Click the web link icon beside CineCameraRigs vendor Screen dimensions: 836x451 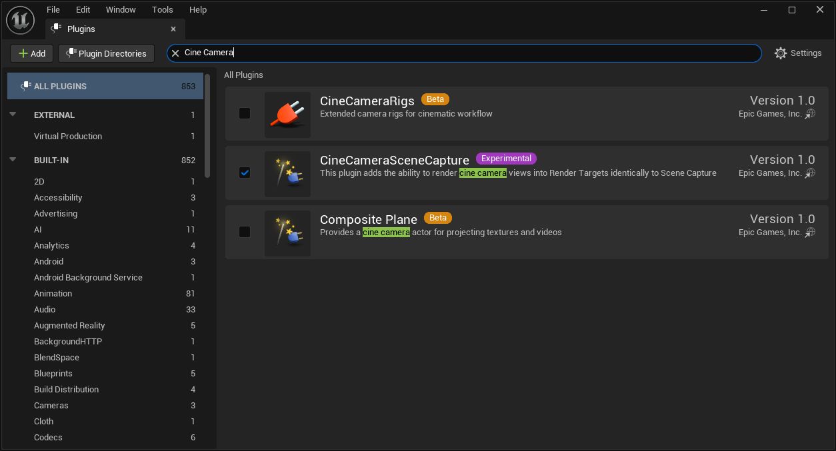click(x=810, y=114)
